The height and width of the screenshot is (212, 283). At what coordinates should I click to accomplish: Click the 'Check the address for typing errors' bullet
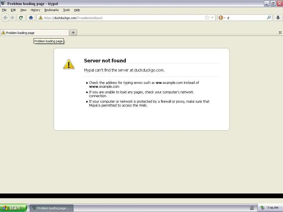[x=144, y=84]
